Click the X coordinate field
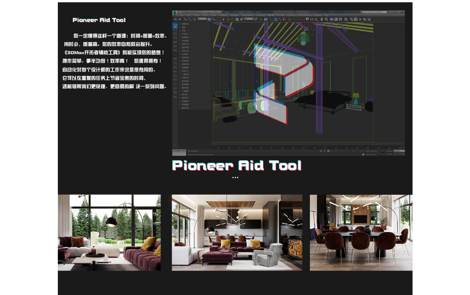 [337, 151]
